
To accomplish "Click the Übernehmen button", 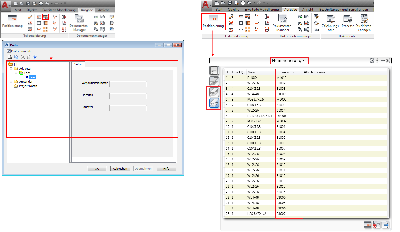I will [x=143, y=169].
